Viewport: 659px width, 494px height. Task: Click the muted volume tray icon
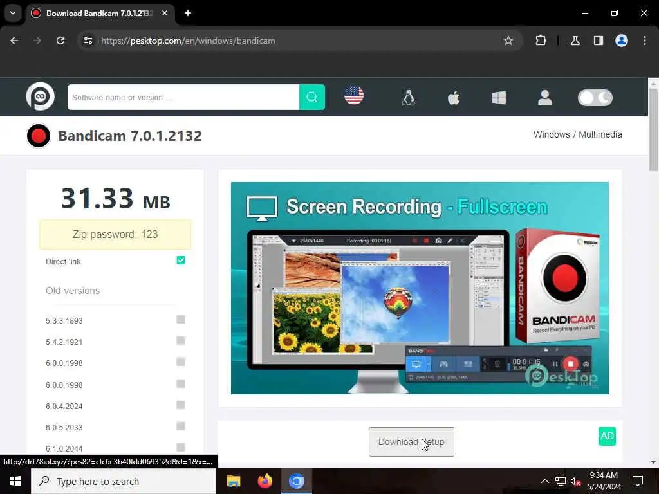pyautogui.click(x=576, y=481)
